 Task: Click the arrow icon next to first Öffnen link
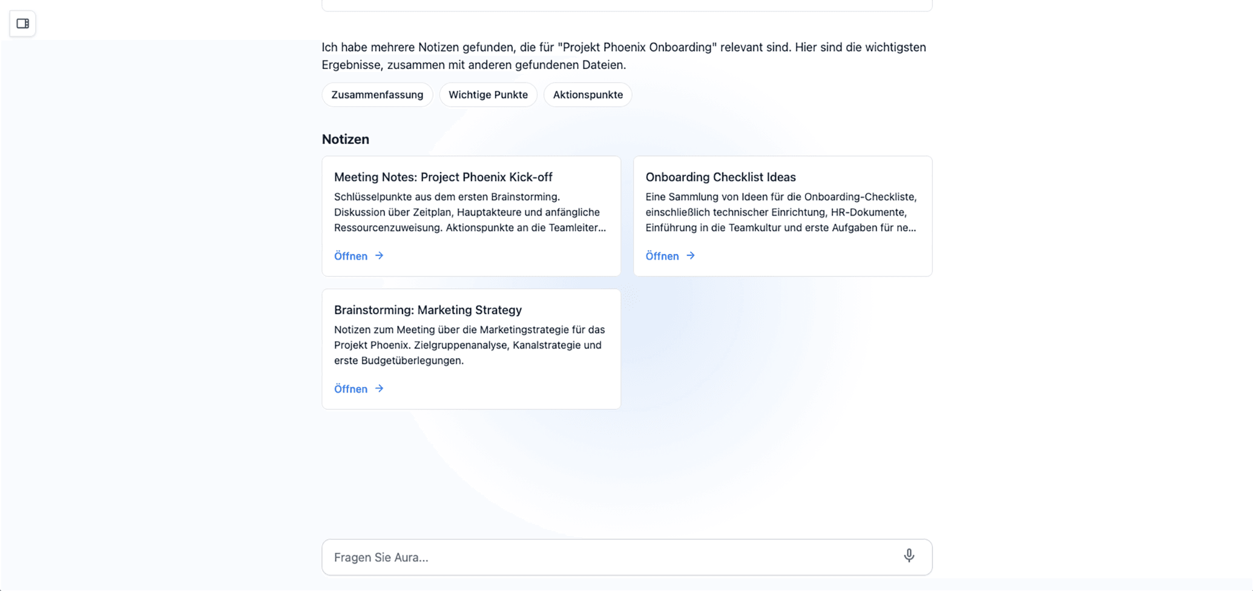pos(378,256)
